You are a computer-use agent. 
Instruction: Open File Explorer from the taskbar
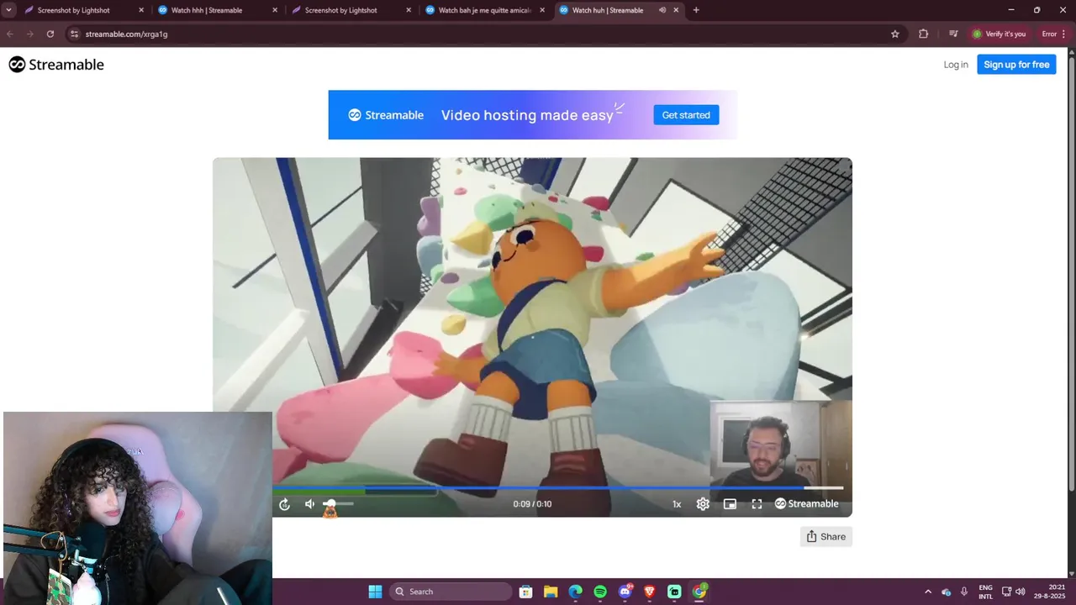pos(551,592)
